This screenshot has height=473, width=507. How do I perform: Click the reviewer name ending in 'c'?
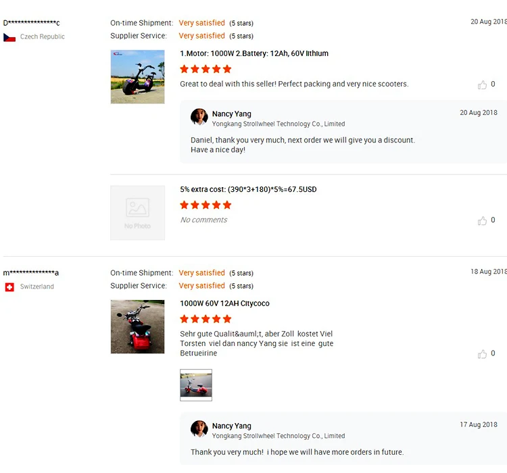[32, 23]
